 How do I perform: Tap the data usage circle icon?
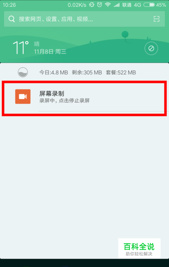23,72
